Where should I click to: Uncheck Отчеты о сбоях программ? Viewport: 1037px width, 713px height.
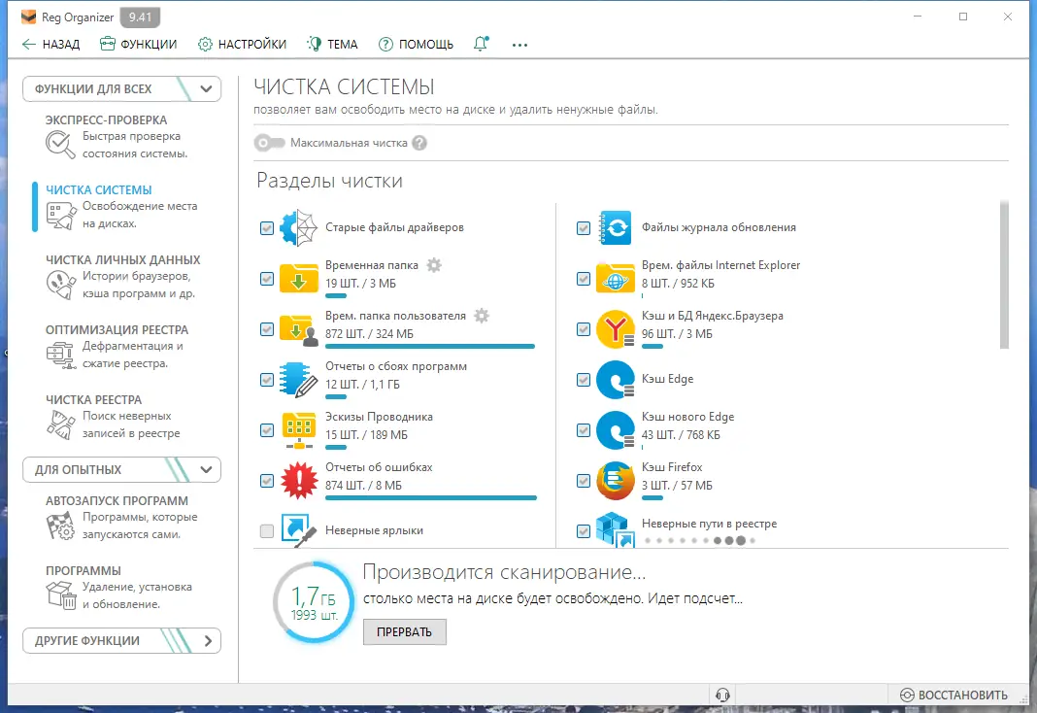[266, 380]
